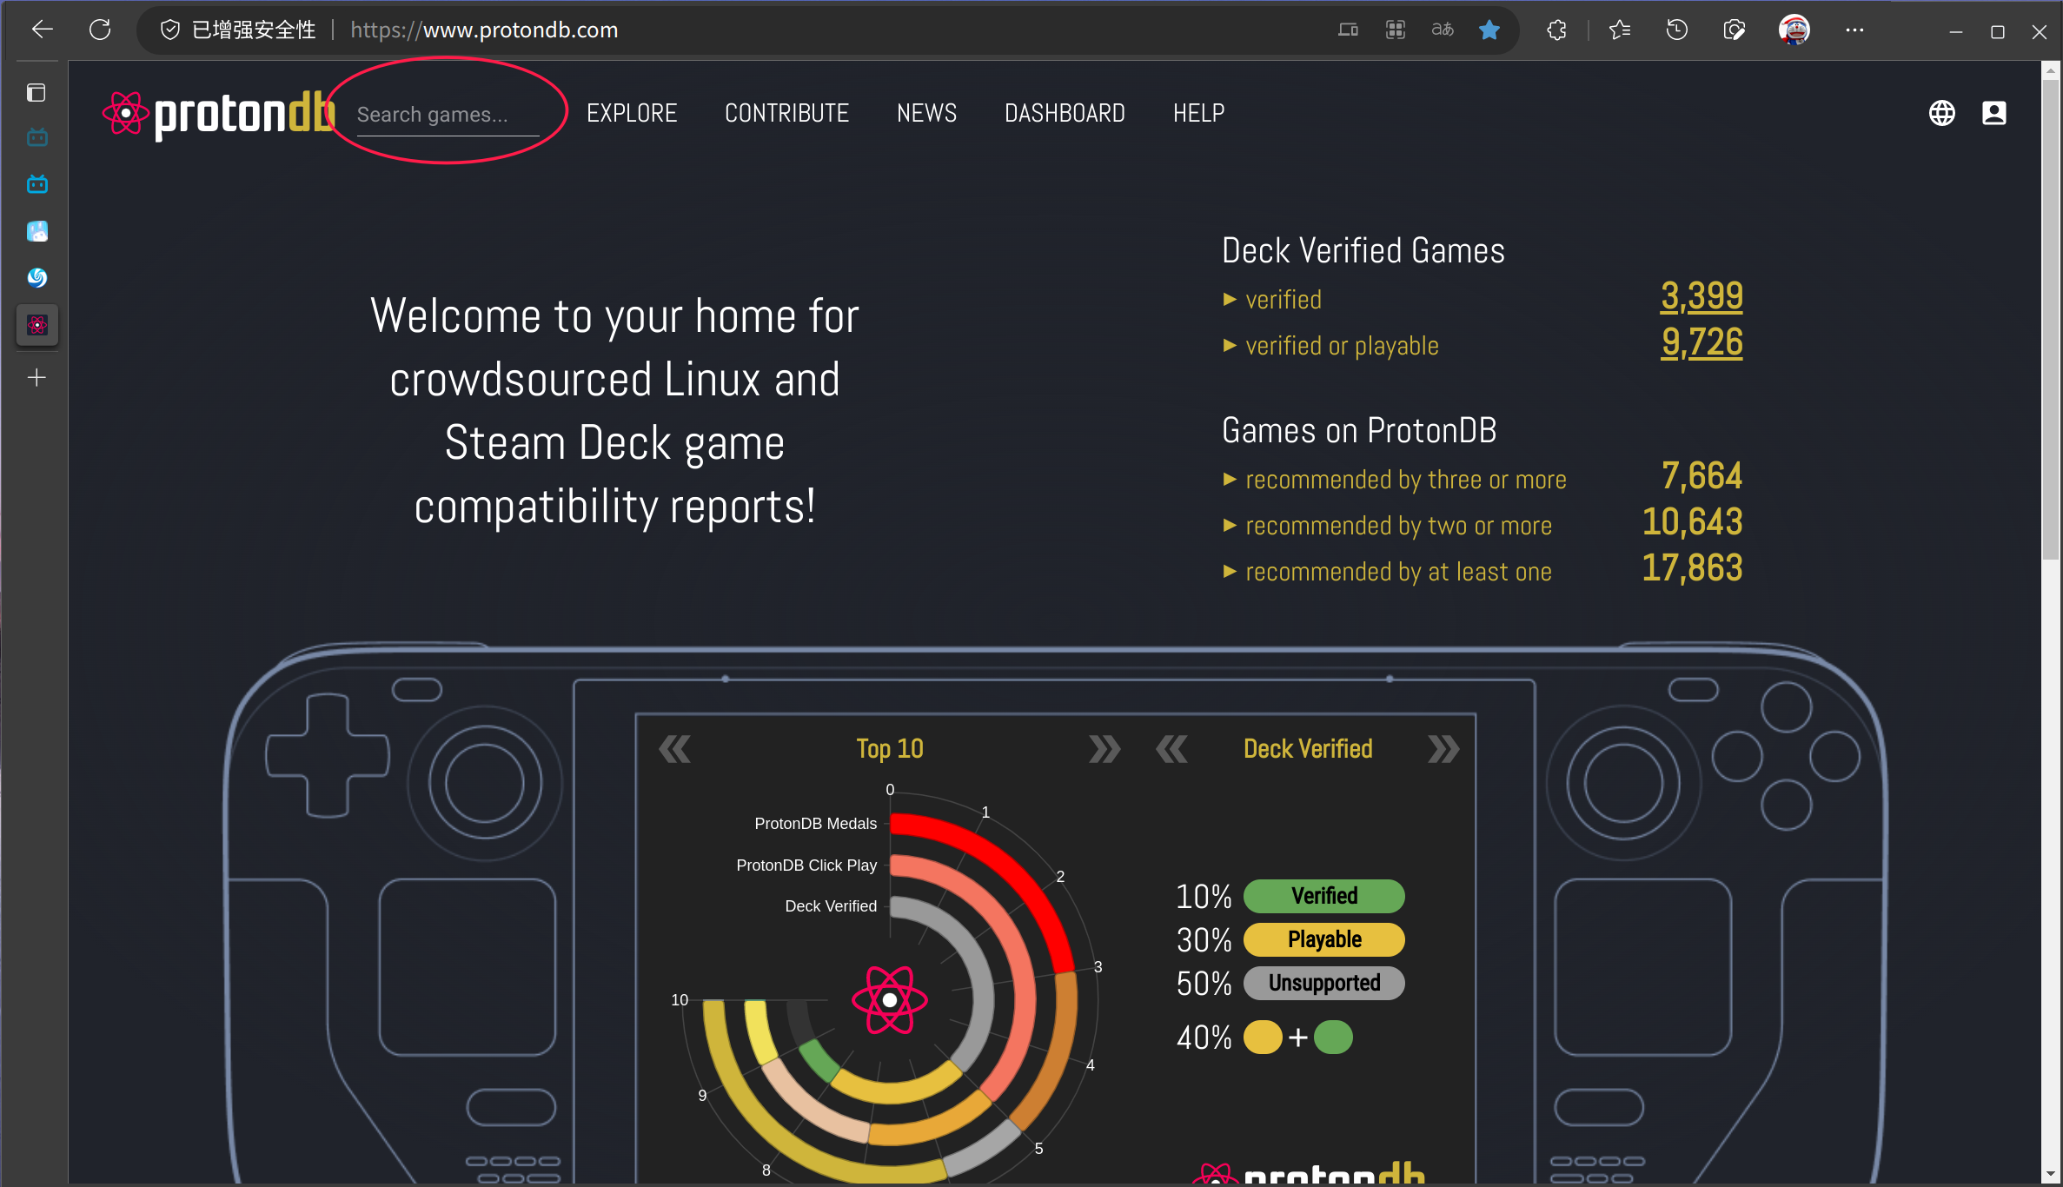The image size is (2063, 1187).
Task: Open profile switcher via Doraemon avatar
Action: click(x=1794, y=30)
